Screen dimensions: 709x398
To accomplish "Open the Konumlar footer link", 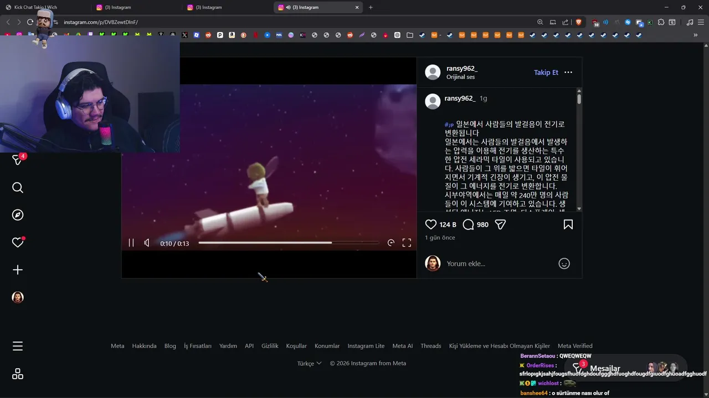I will 327,346.
